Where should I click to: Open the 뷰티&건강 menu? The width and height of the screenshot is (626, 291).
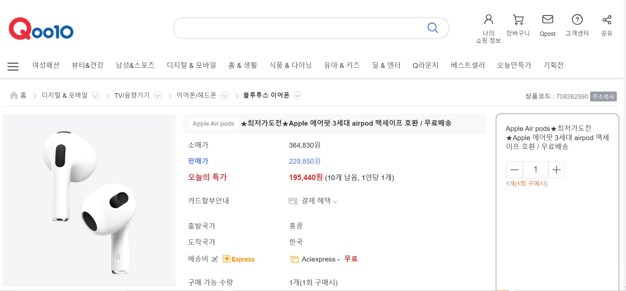[87, 65]
